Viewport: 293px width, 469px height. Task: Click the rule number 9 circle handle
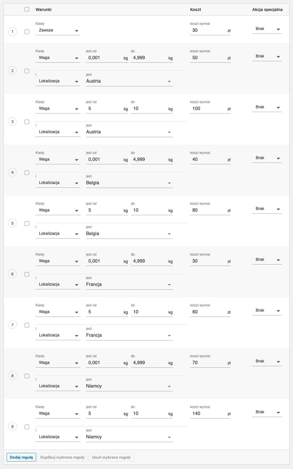[12, 427]
